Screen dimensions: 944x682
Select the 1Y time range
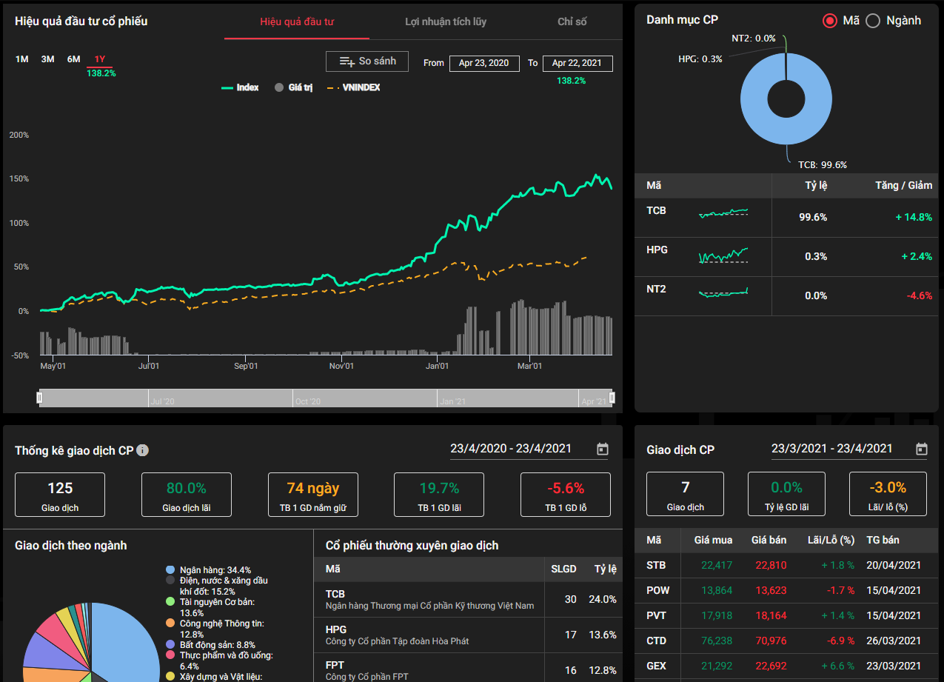click(x=100, y=59)
